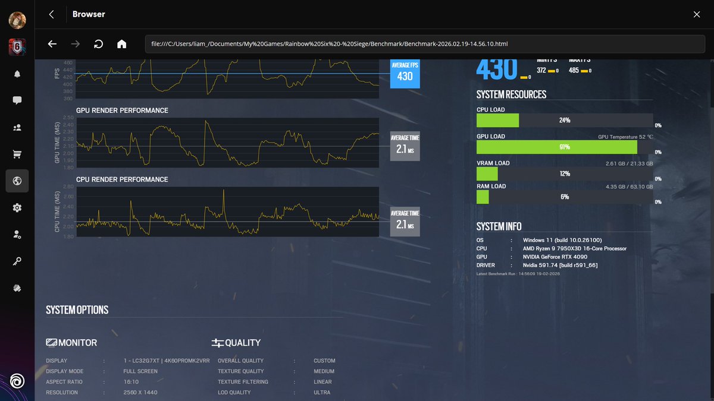Click VRAM usage '2.61 GB / 21.33 GB'
Screen dimensions: 714x401
coord(629,163)
